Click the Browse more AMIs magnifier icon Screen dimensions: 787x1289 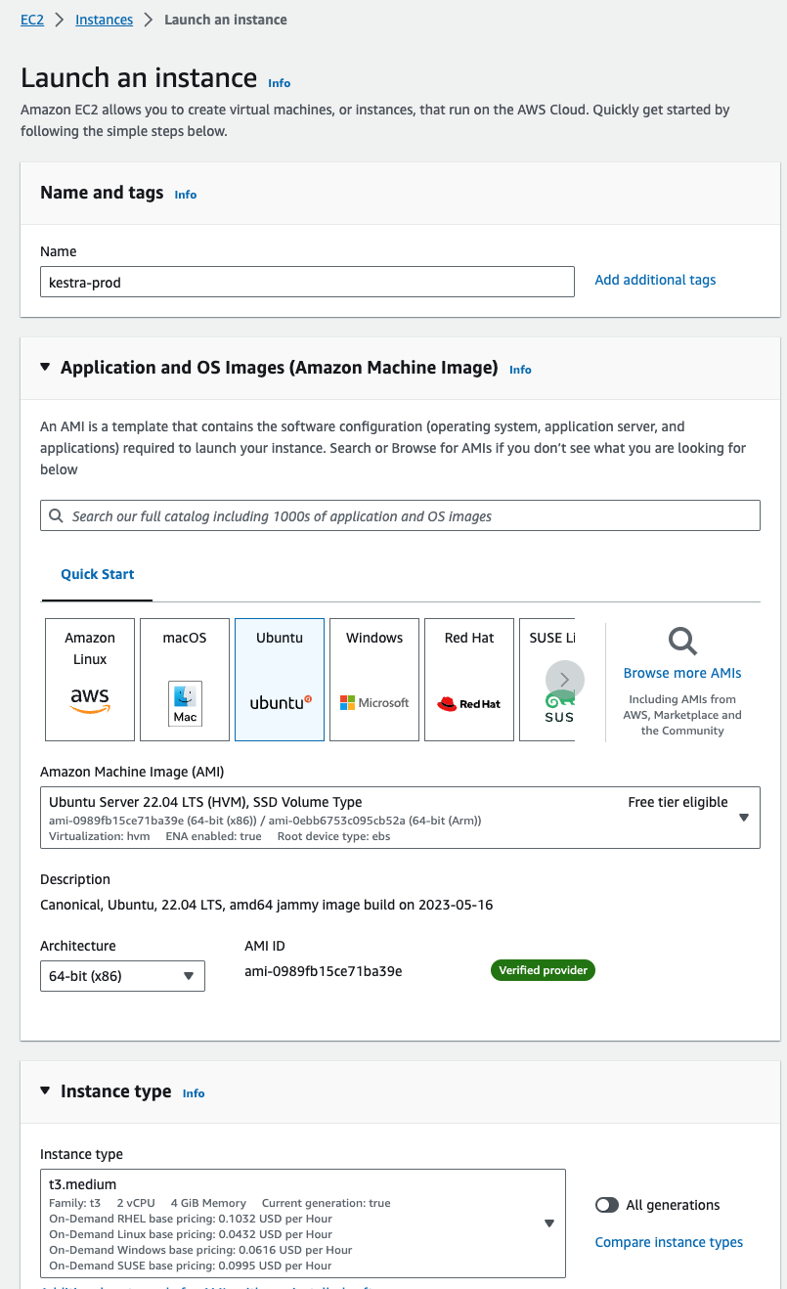(682, 642)
